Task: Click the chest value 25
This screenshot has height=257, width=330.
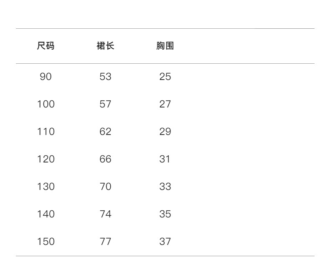Action: (165, 77)
